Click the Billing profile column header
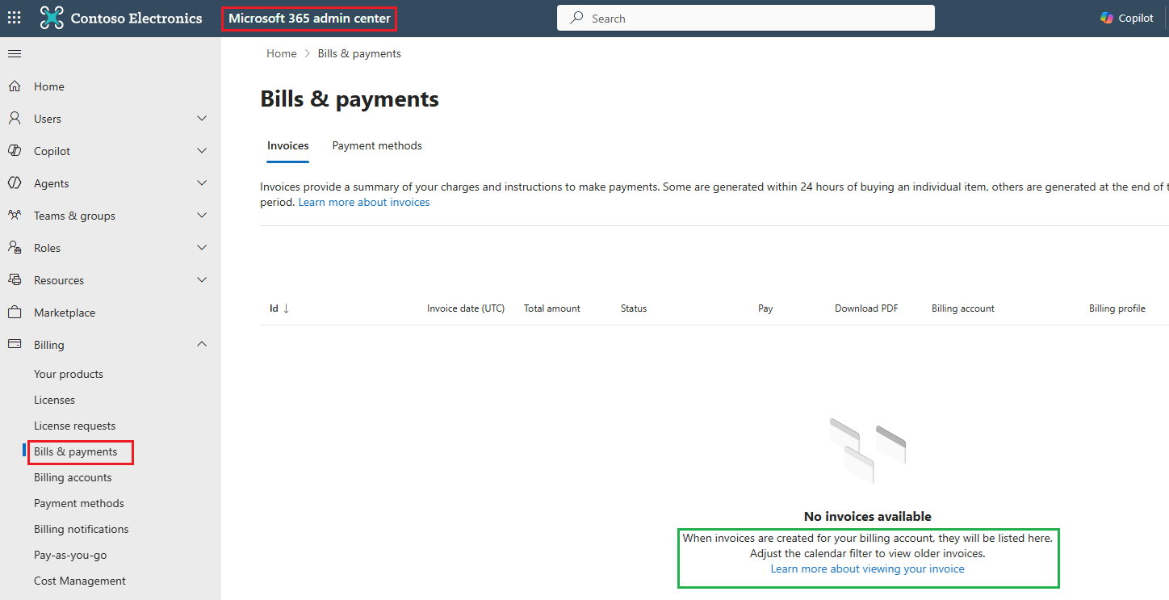1169x600 pixels. (1117, 308)
